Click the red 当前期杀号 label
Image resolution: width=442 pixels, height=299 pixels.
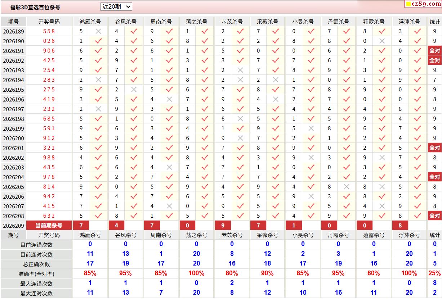coord(49,226)
